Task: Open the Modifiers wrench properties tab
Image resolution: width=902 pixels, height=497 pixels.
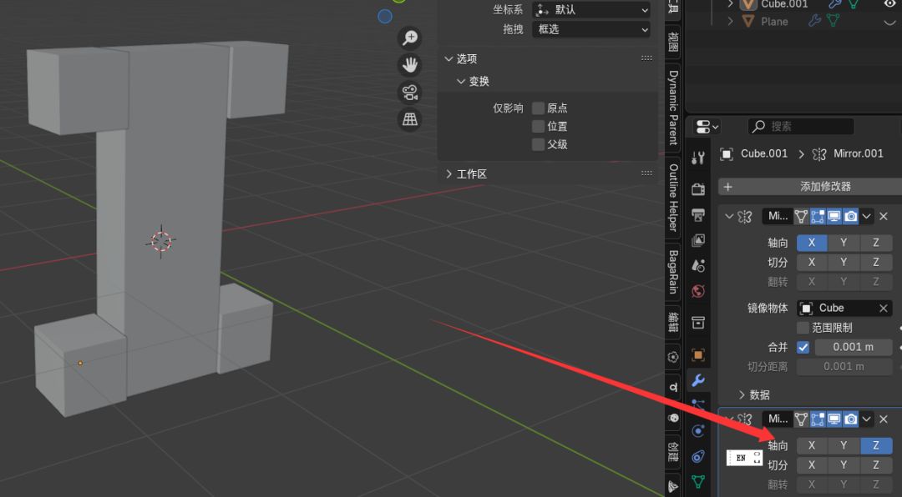Action: coord(698,381)
